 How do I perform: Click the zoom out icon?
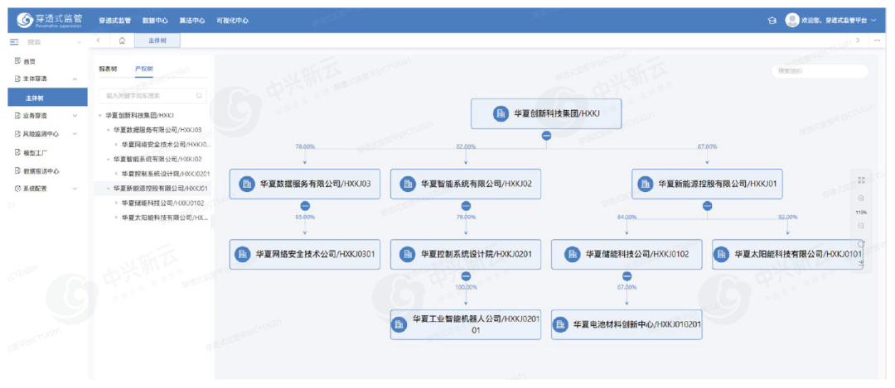tap(861, 226)
